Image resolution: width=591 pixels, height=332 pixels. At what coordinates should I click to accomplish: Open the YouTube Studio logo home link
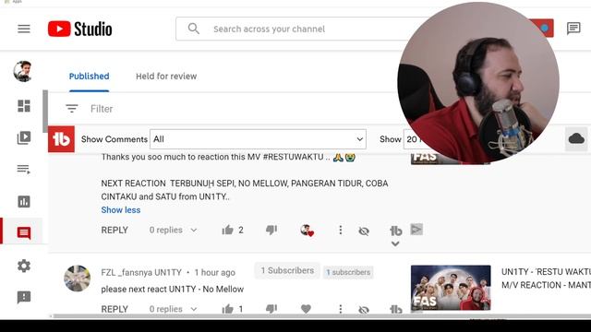click(x=80, y=29)
